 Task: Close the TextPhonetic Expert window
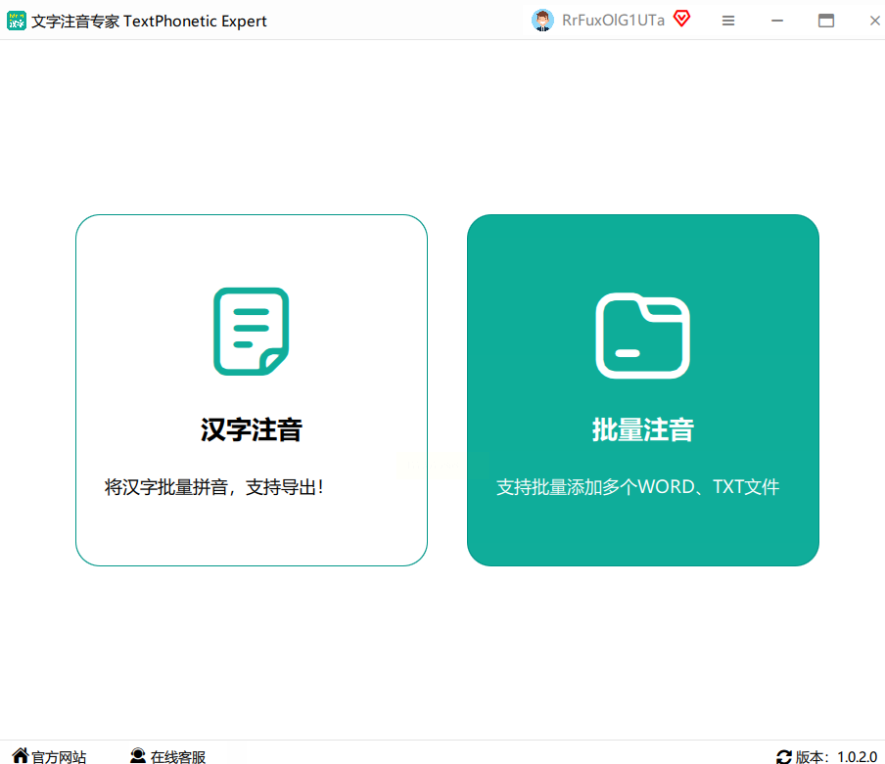(874, 21)
